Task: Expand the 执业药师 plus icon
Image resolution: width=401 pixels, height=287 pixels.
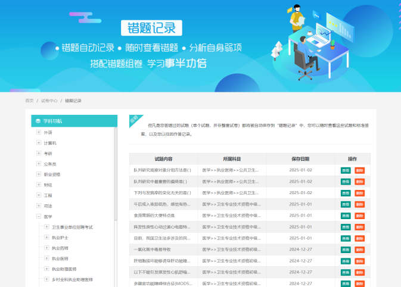Action: (x=46, y=248)
